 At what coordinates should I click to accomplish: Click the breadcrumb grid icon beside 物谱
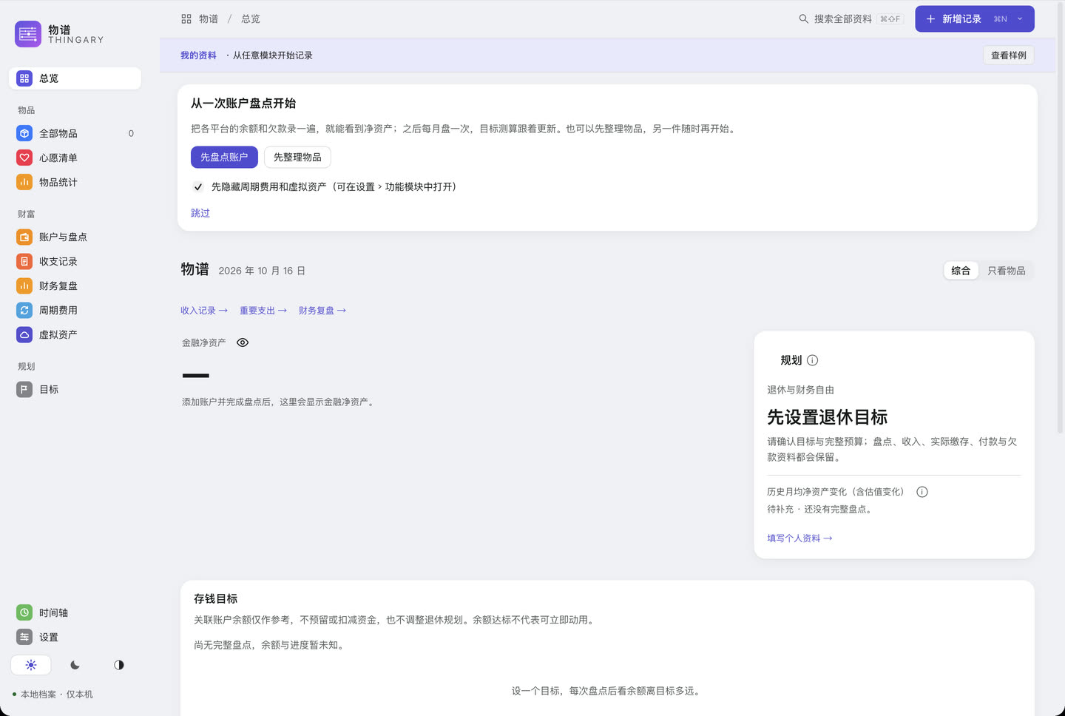(x=186, y=19)
